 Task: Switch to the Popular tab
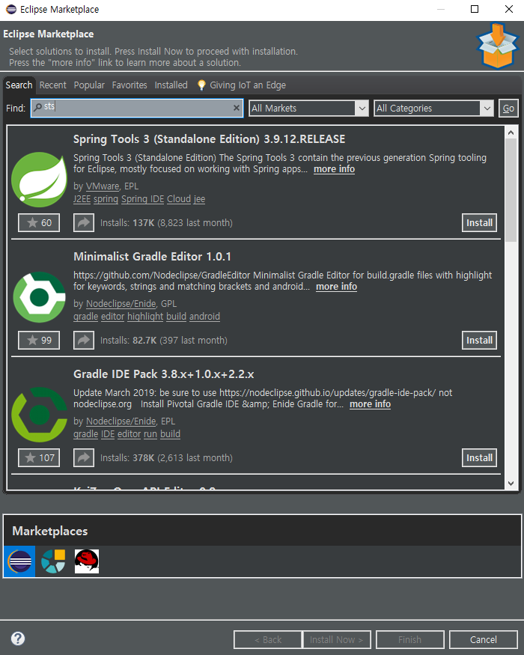[89, 85]
